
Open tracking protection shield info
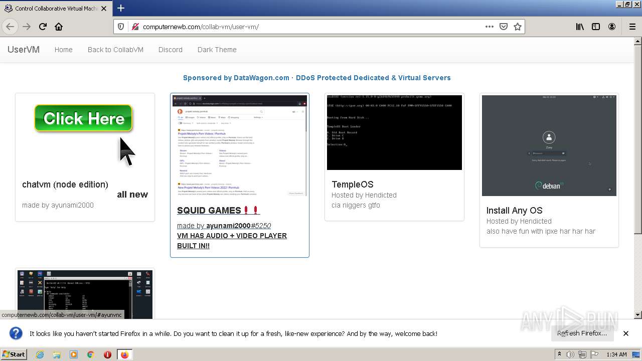[121, 27]
